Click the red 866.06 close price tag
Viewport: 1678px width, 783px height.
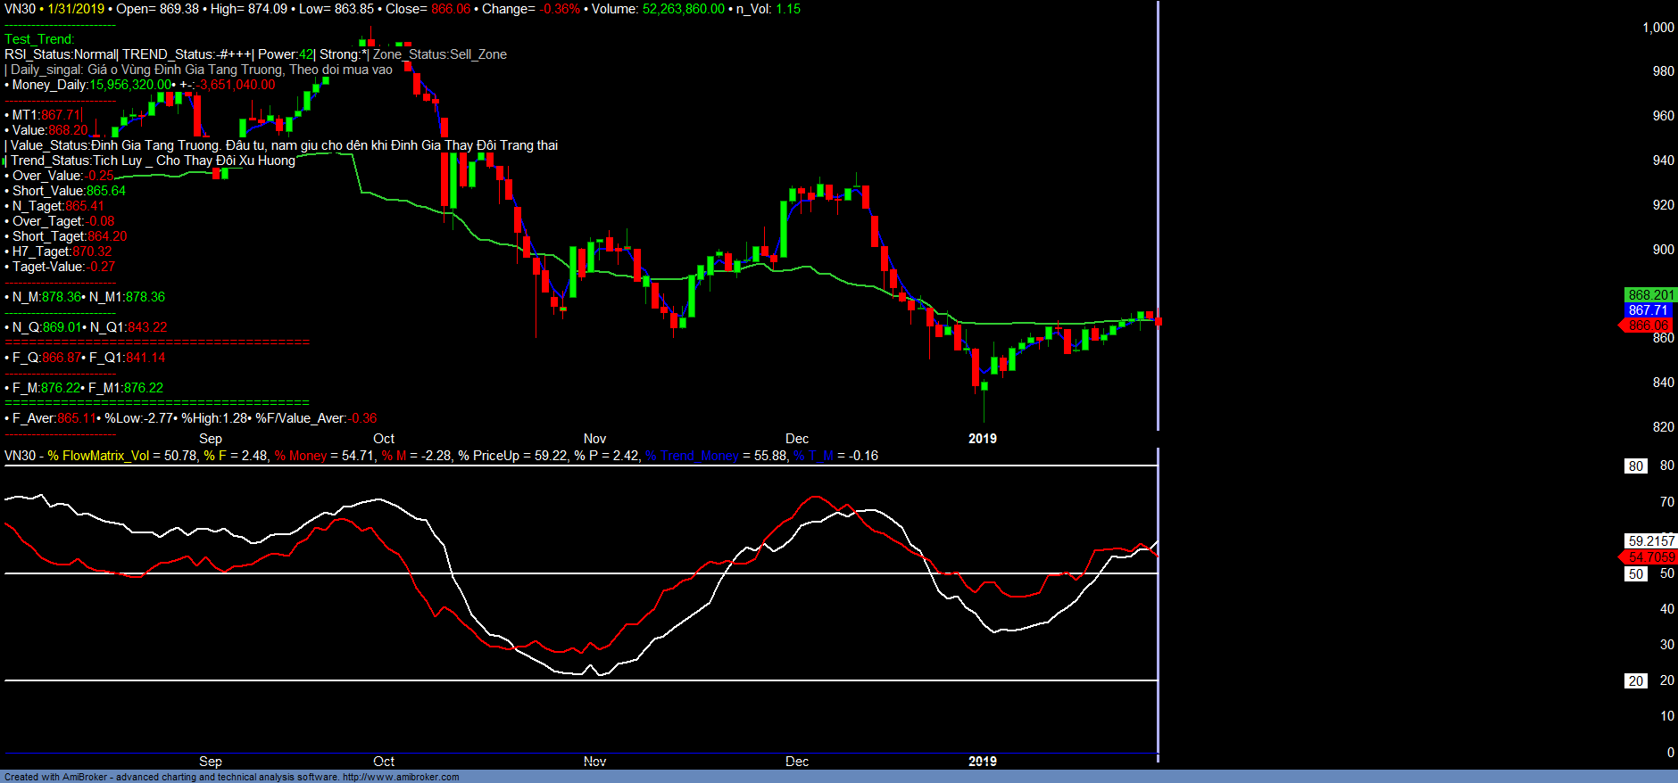1648,326
